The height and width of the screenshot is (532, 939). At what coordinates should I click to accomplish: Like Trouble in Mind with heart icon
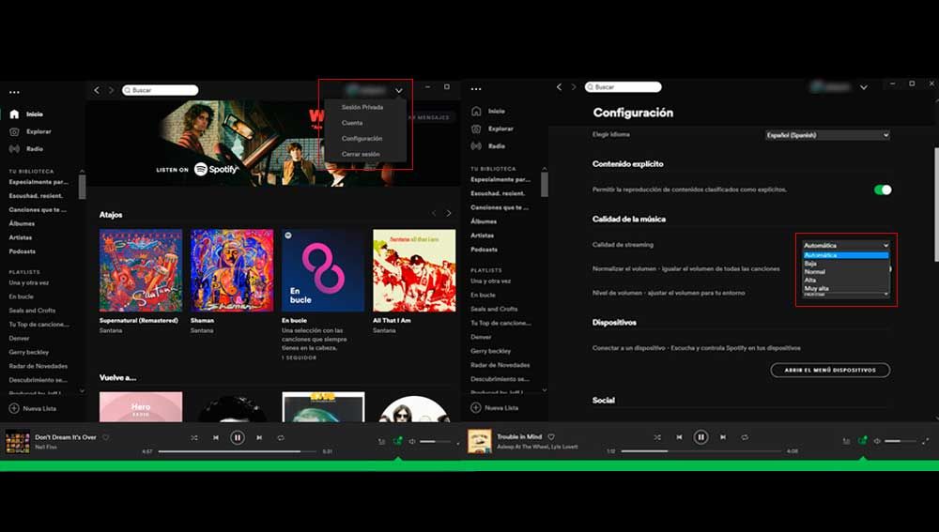coord(551,437)
